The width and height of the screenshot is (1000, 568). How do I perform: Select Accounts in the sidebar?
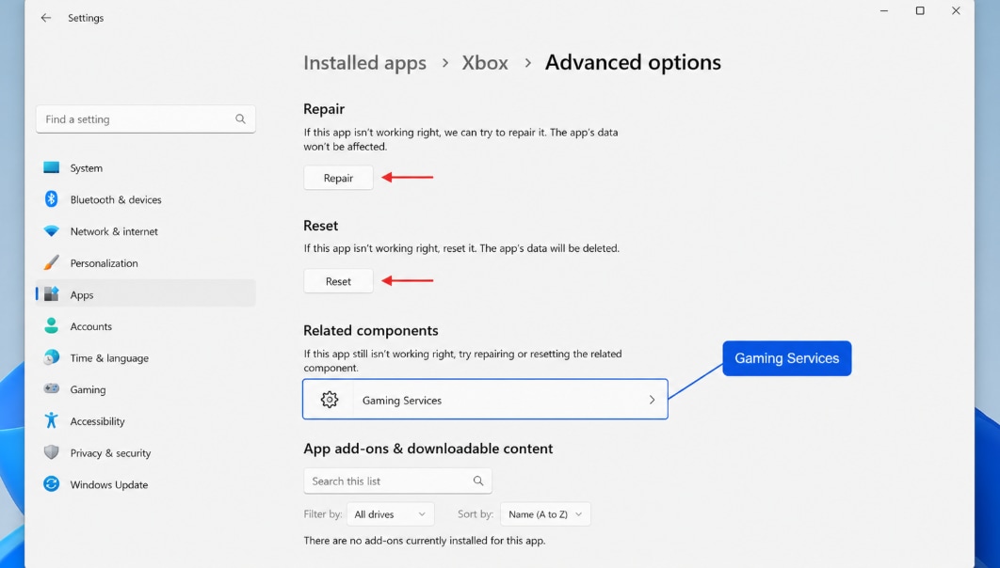coord(145,326)
